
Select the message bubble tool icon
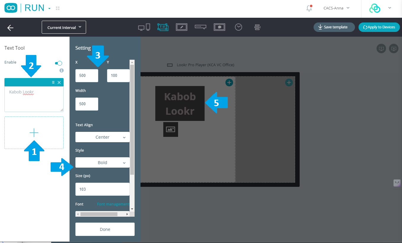(219, 27)
